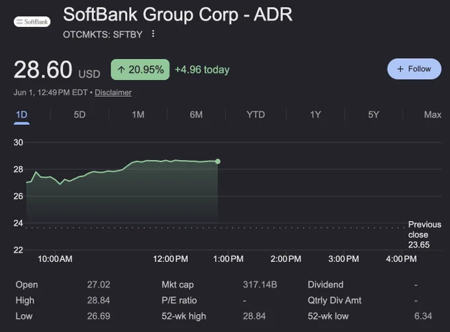
Task: Click the Previous close 23.65 label
Action: click(424, 235)
